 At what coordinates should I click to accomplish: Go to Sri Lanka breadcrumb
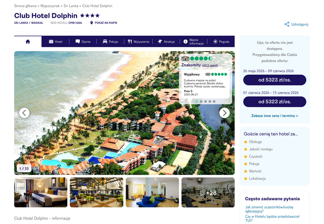(x=71, y=6)
